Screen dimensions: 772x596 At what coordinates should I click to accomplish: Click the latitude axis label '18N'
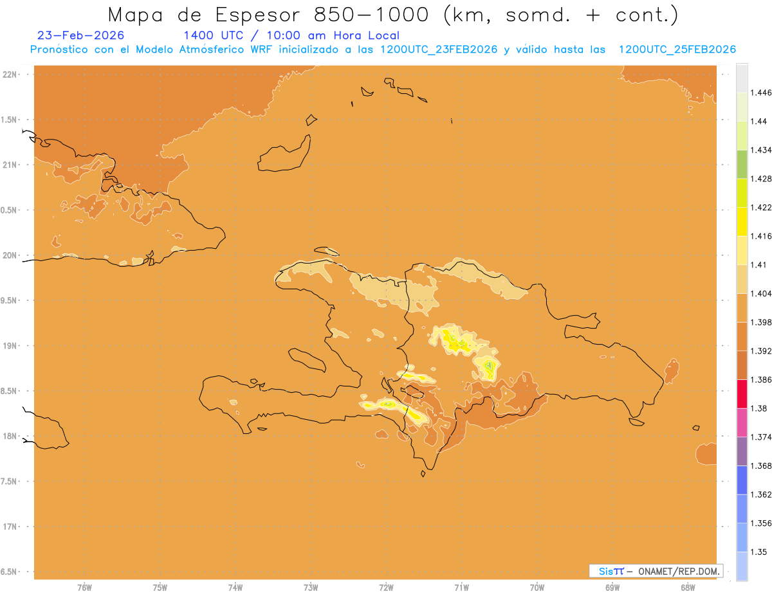(x=10, y=436)
